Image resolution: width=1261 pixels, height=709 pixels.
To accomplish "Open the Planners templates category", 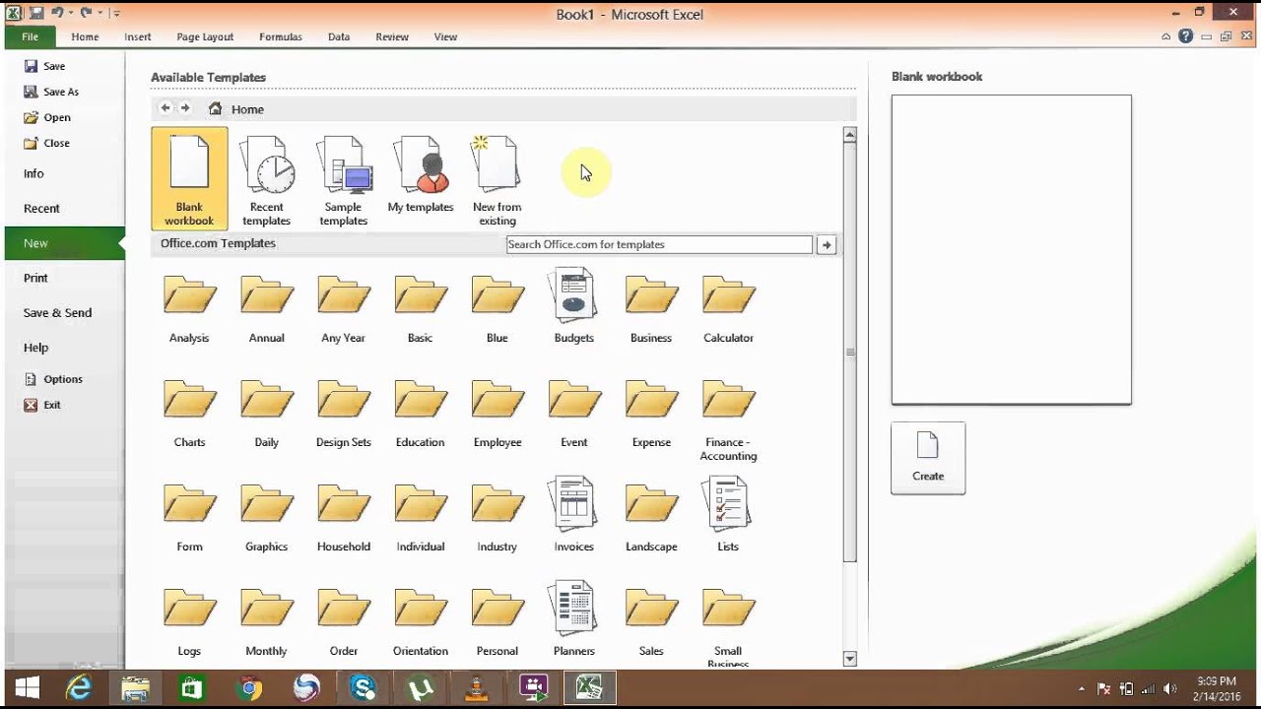I will [x=574, y=619].
